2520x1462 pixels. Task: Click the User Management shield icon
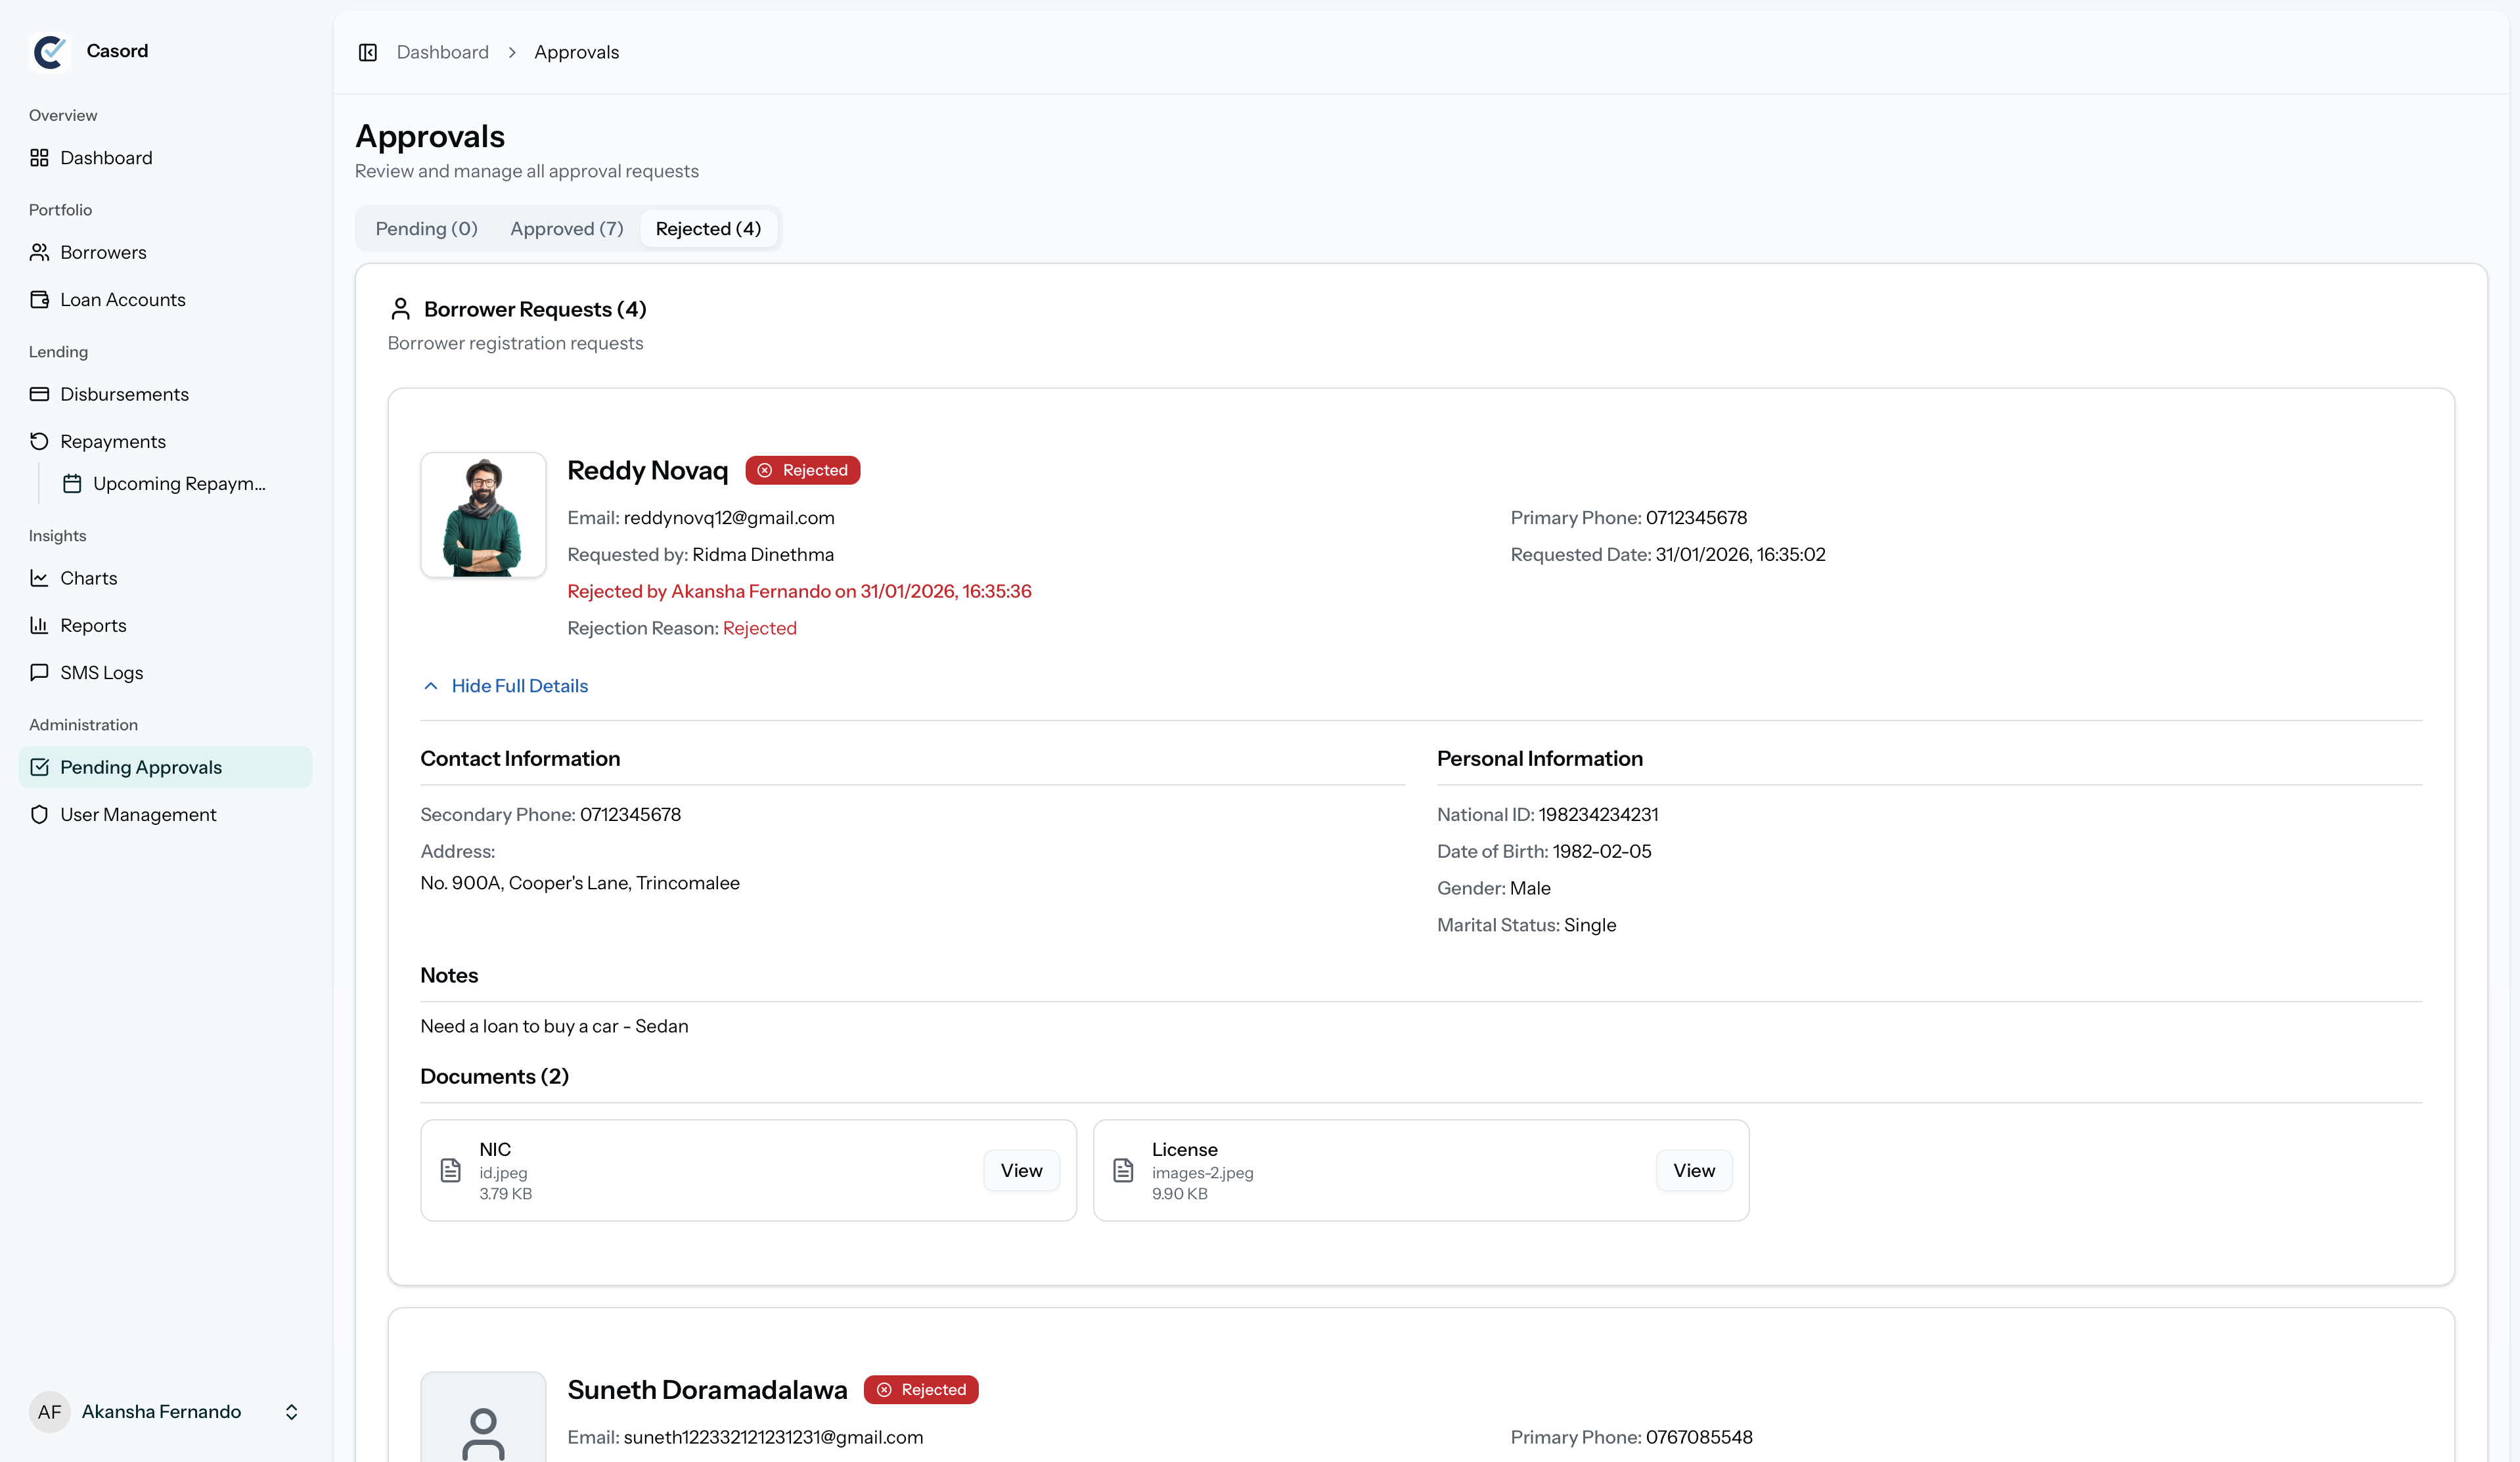coord(39,814)
